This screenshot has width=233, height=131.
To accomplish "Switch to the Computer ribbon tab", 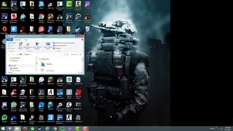I will 18,40.
